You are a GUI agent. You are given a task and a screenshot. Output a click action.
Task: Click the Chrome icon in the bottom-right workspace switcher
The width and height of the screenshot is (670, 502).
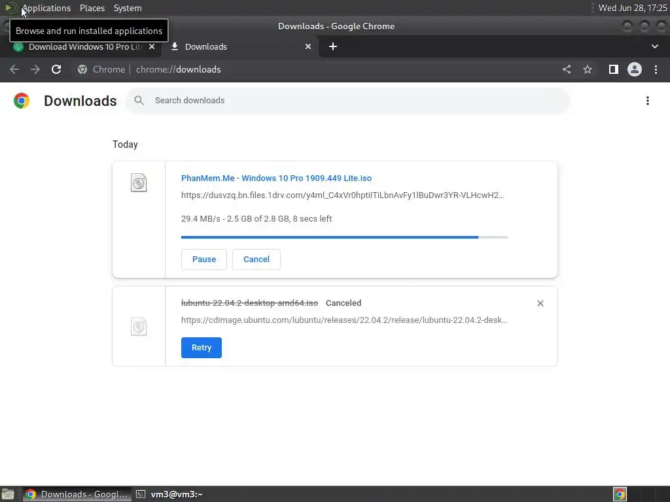point(620,494)
